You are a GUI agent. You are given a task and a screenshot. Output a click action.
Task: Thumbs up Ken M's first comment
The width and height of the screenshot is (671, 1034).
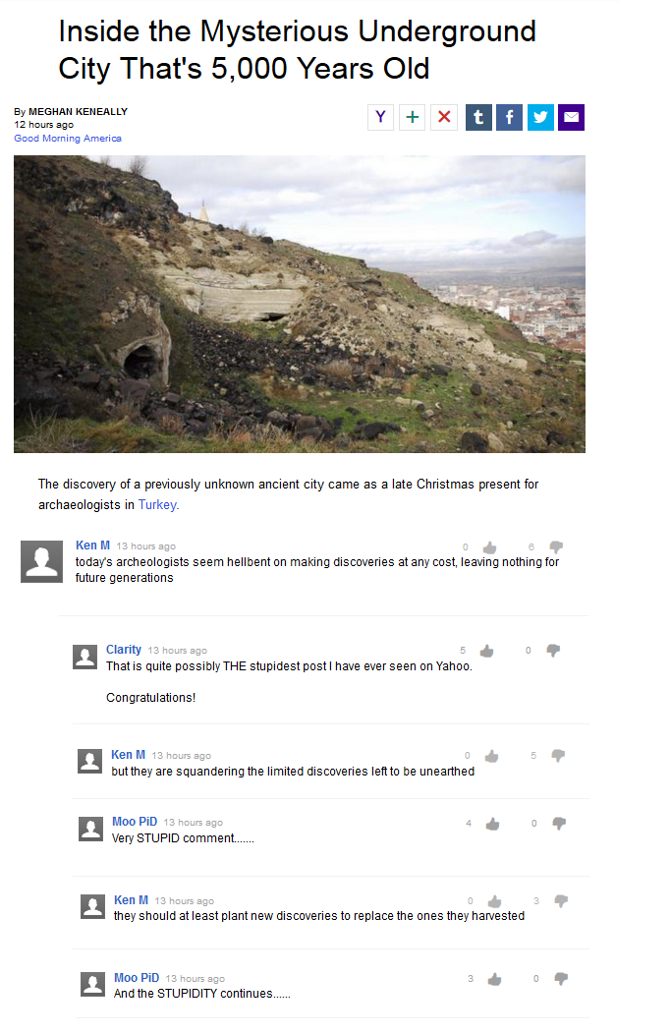pyautogui.click(x=489, y=547)
